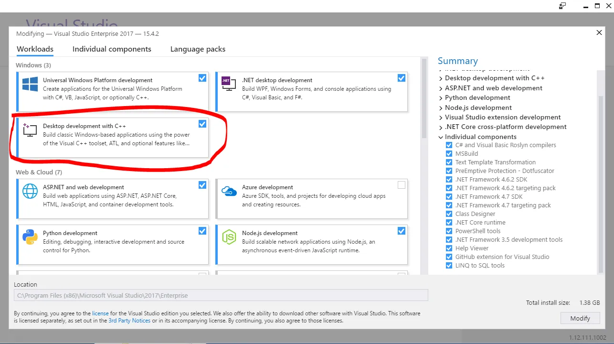Click the '1.38 GB' install size value
The width and height of the screenshot is (614, 344).
[590, 303]
